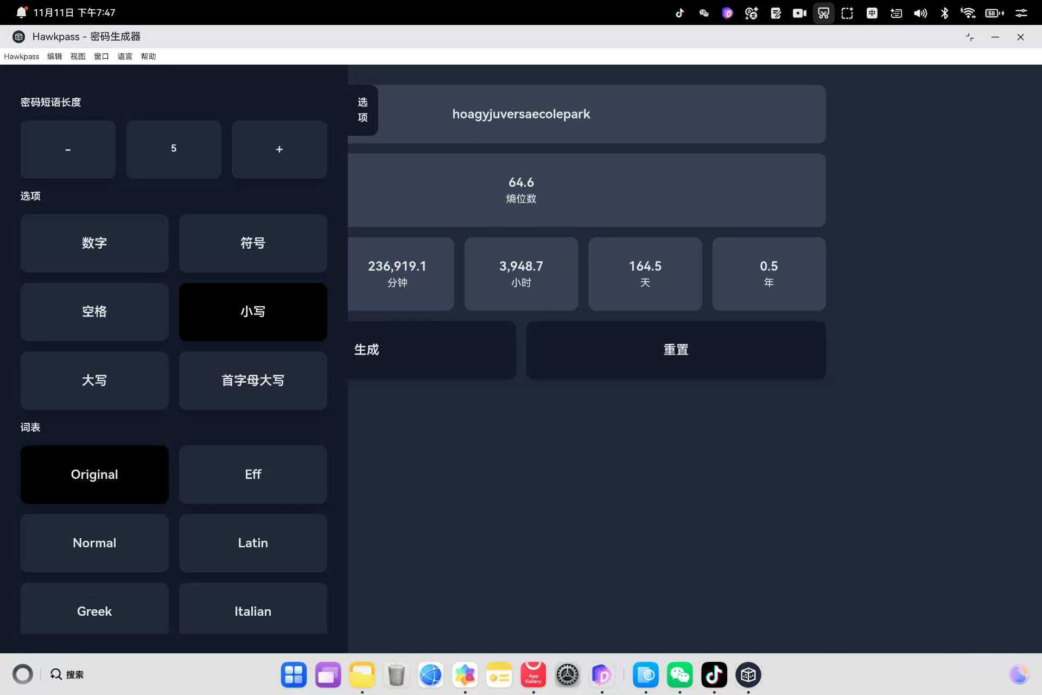Disable the 小写 lowercase option

coord(253,312)
